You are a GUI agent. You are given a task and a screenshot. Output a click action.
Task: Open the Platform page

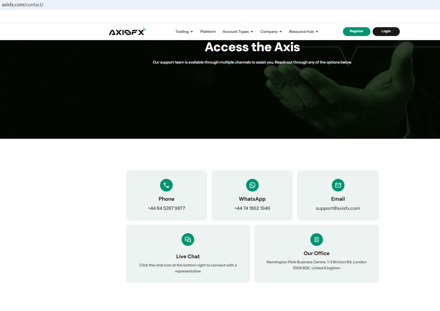point(208,32)
